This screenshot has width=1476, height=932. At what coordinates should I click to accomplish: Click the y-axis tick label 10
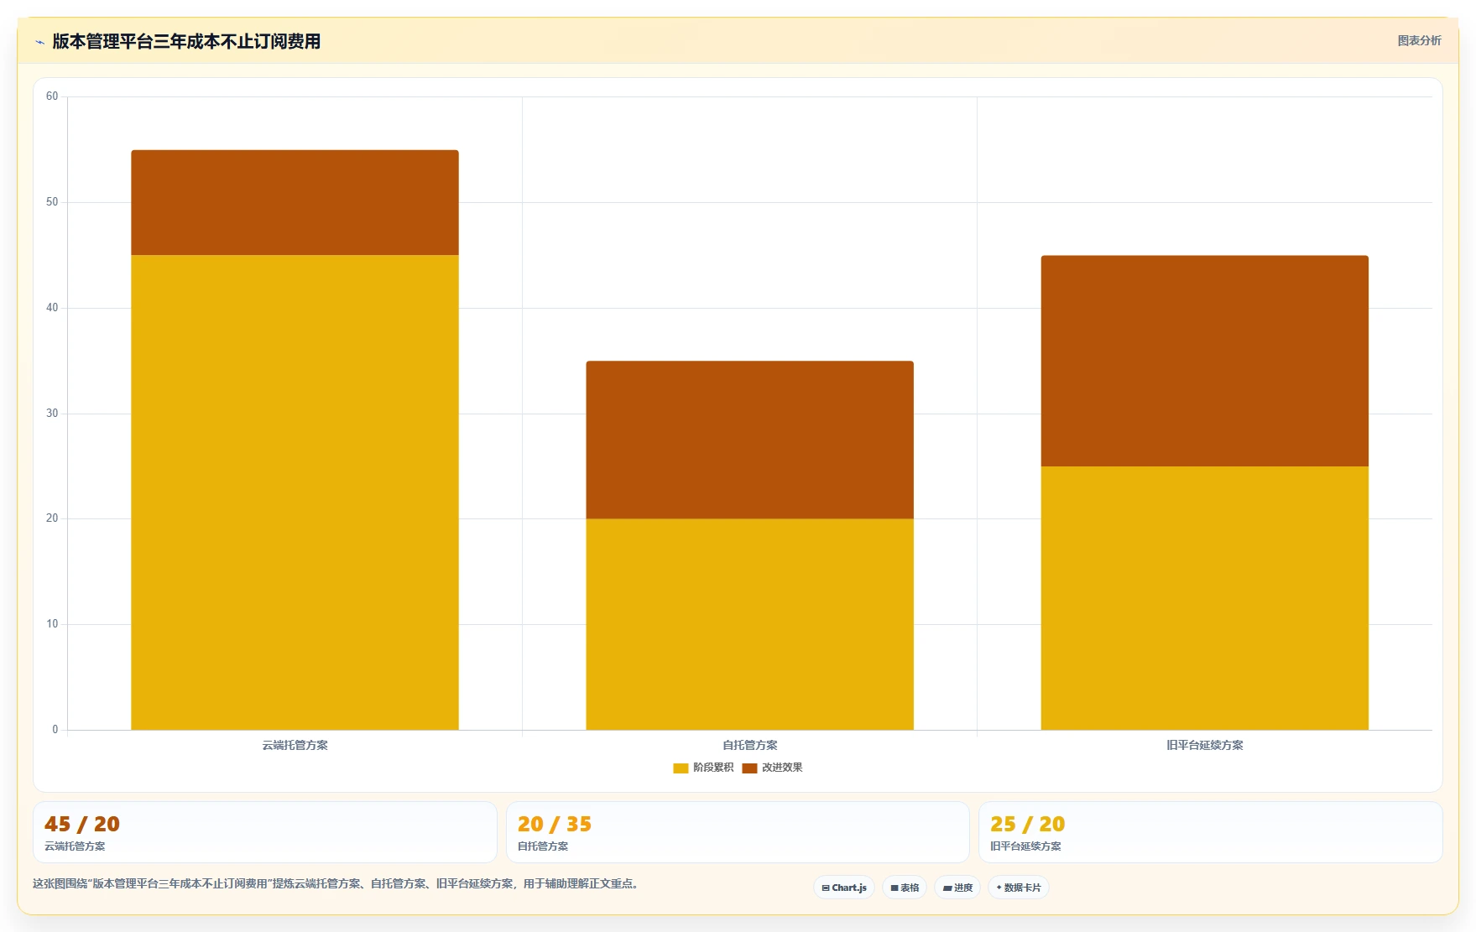pyautogui.click(x=52, y=624)
